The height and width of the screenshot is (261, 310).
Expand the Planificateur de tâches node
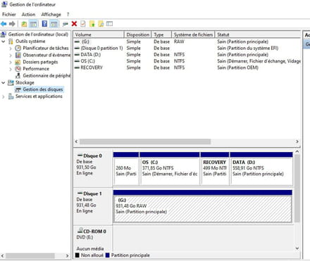tap(11, 49)
